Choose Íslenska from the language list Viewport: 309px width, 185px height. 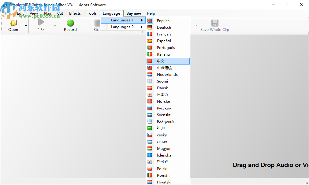coord(168,155)
